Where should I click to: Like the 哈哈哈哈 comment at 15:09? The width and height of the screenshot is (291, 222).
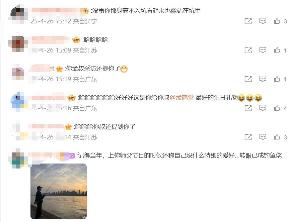(277, 50)
